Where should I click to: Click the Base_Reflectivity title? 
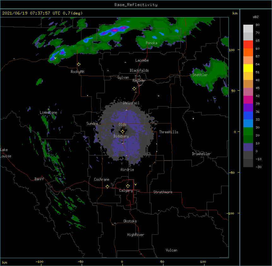point(136,5)
